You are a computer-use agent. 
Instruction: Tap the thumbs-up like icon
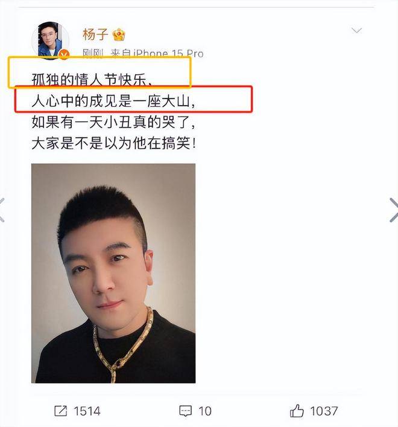(x=297, y=411)
